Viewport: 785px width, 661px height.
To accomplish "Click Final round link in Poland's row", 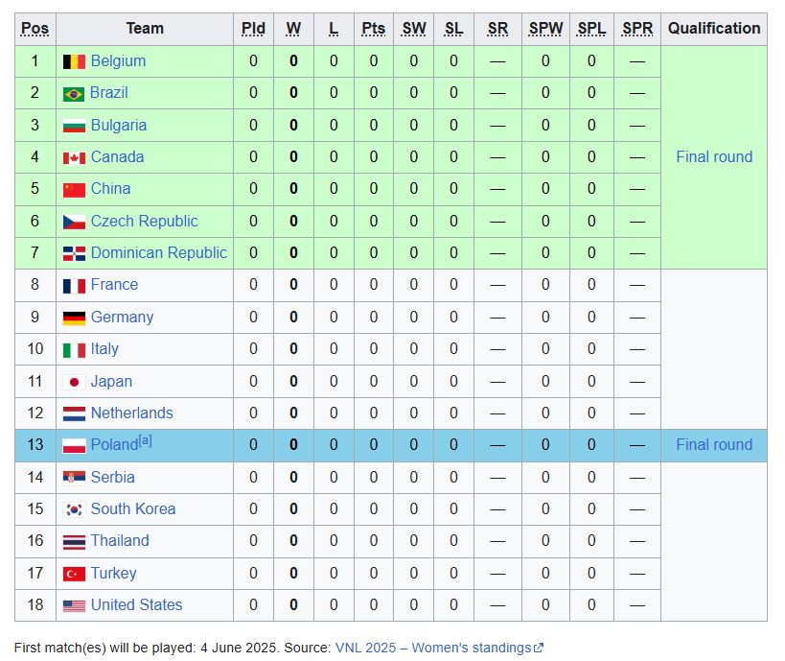I will pyautogui.click(x=714, y=444).
